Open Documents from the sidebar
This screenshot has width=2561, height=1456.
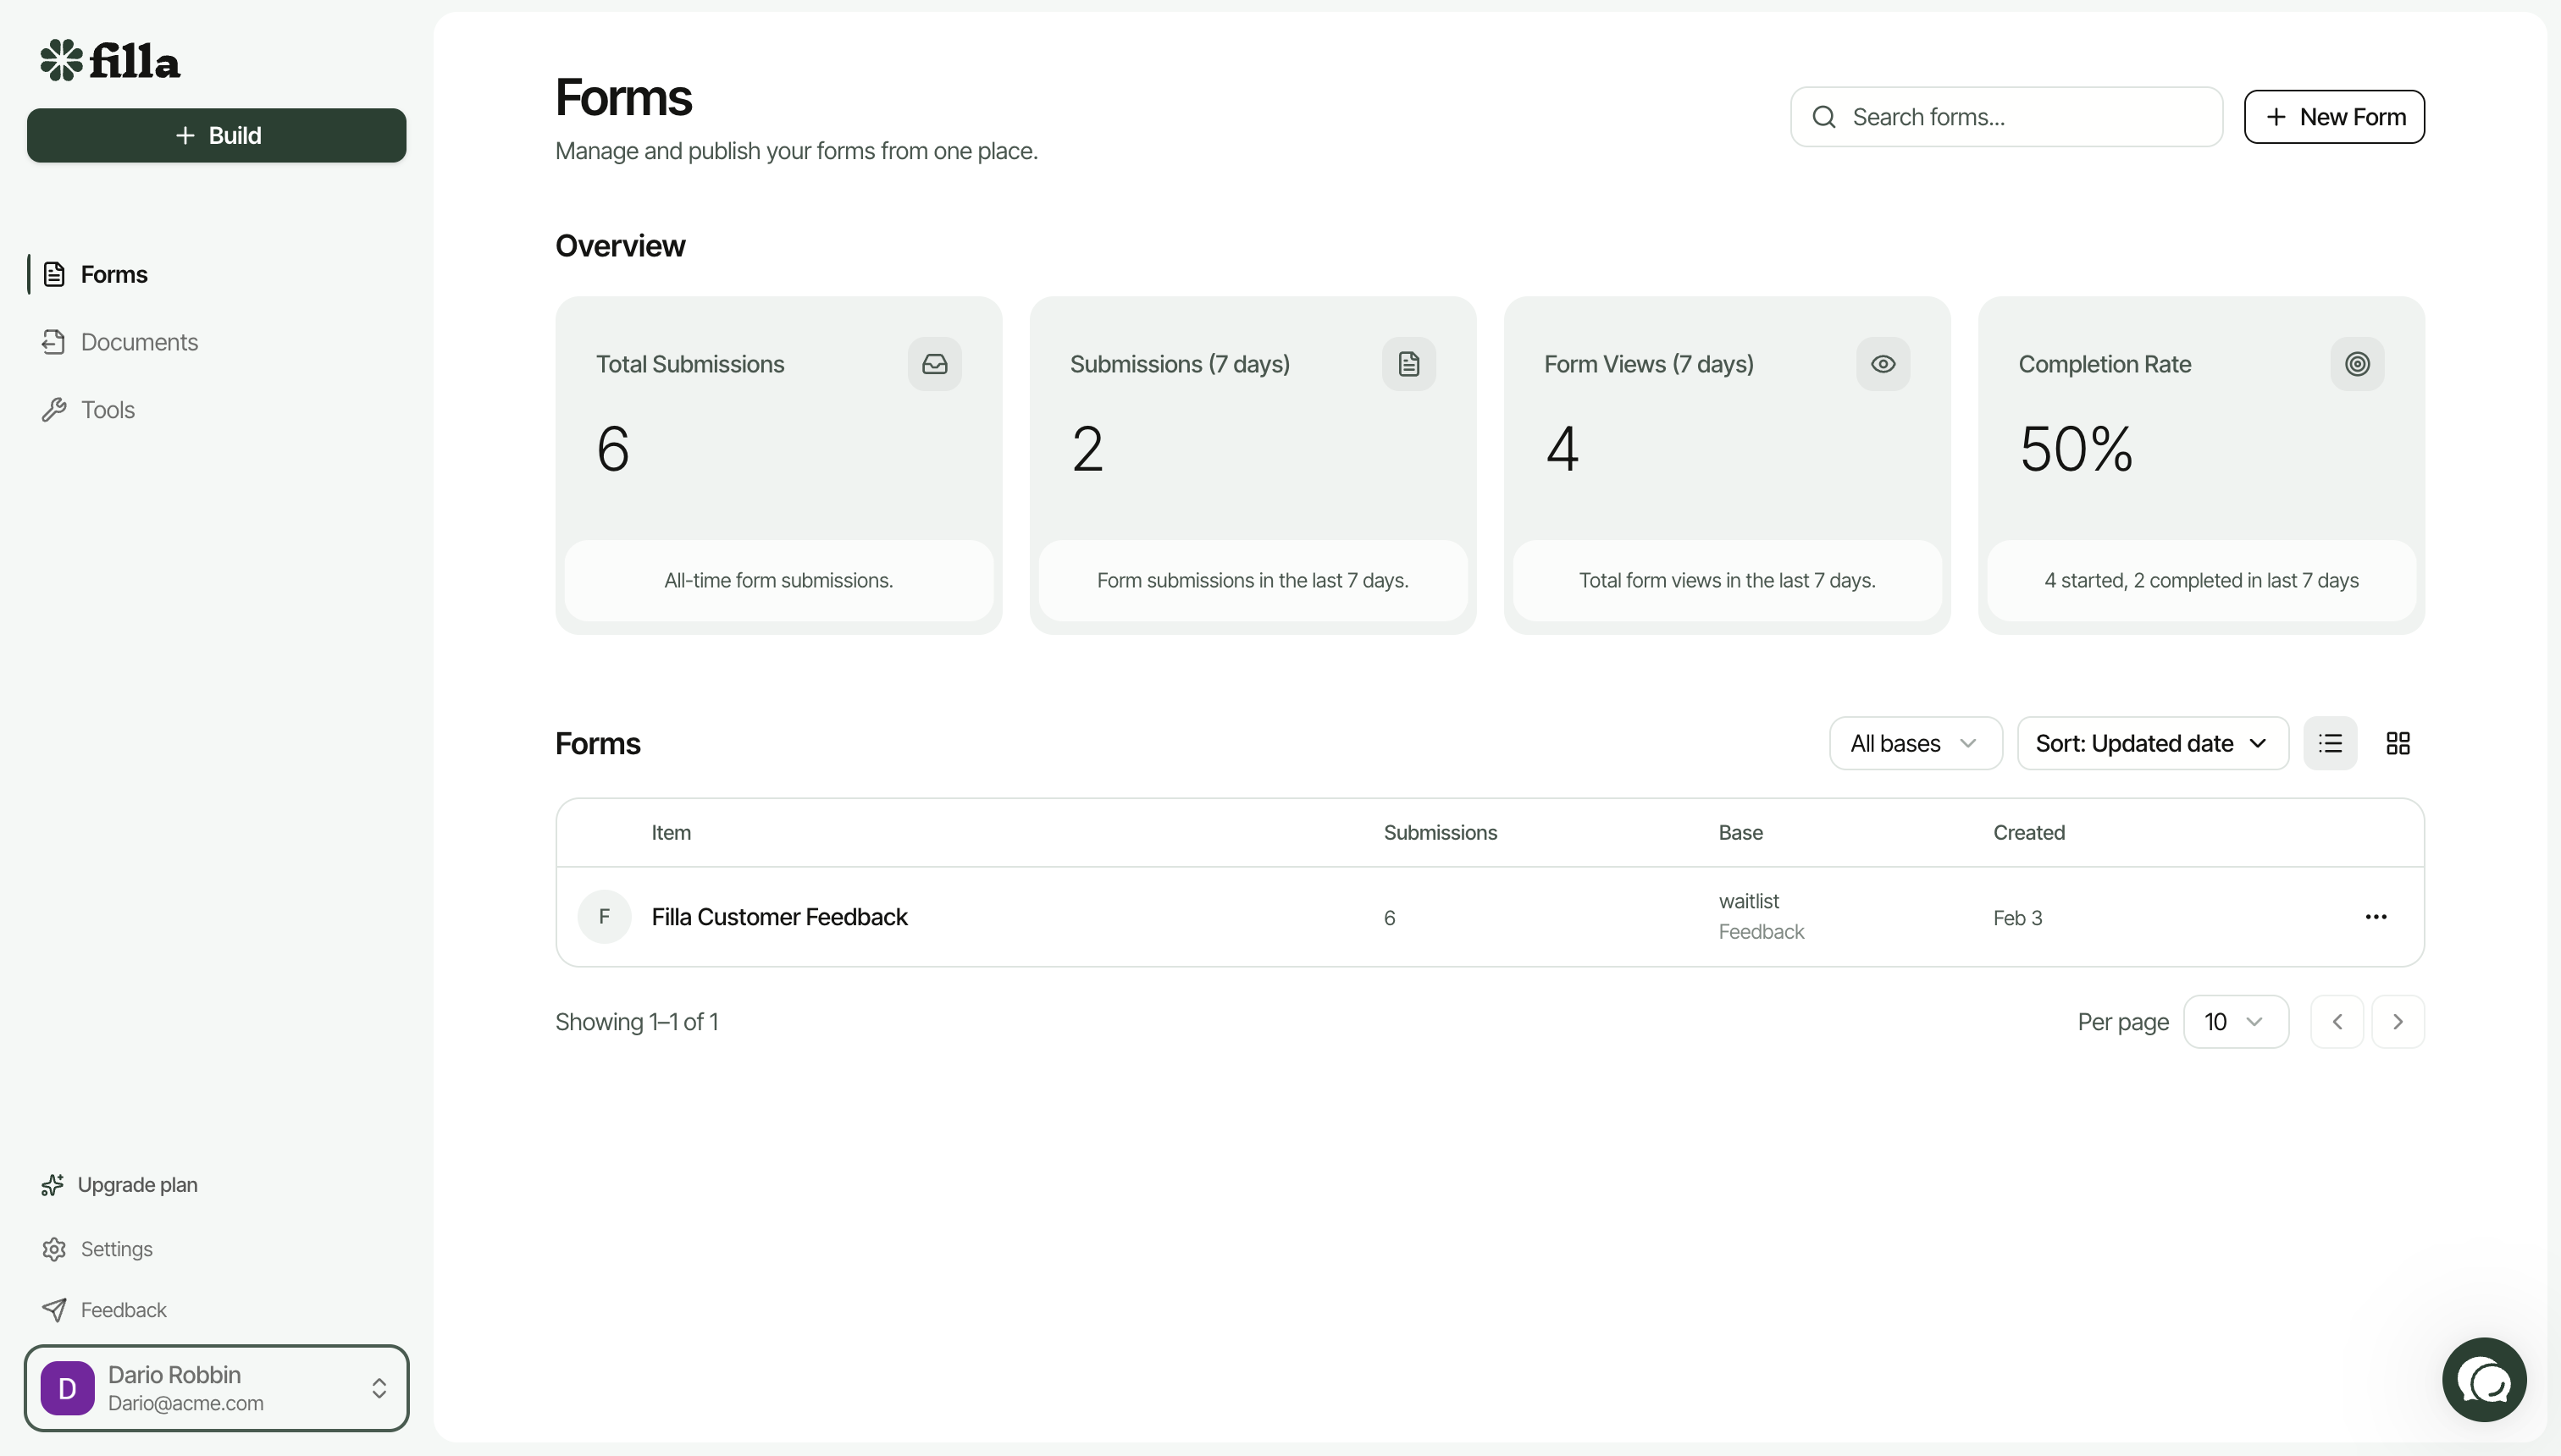[x=139, y=341]
